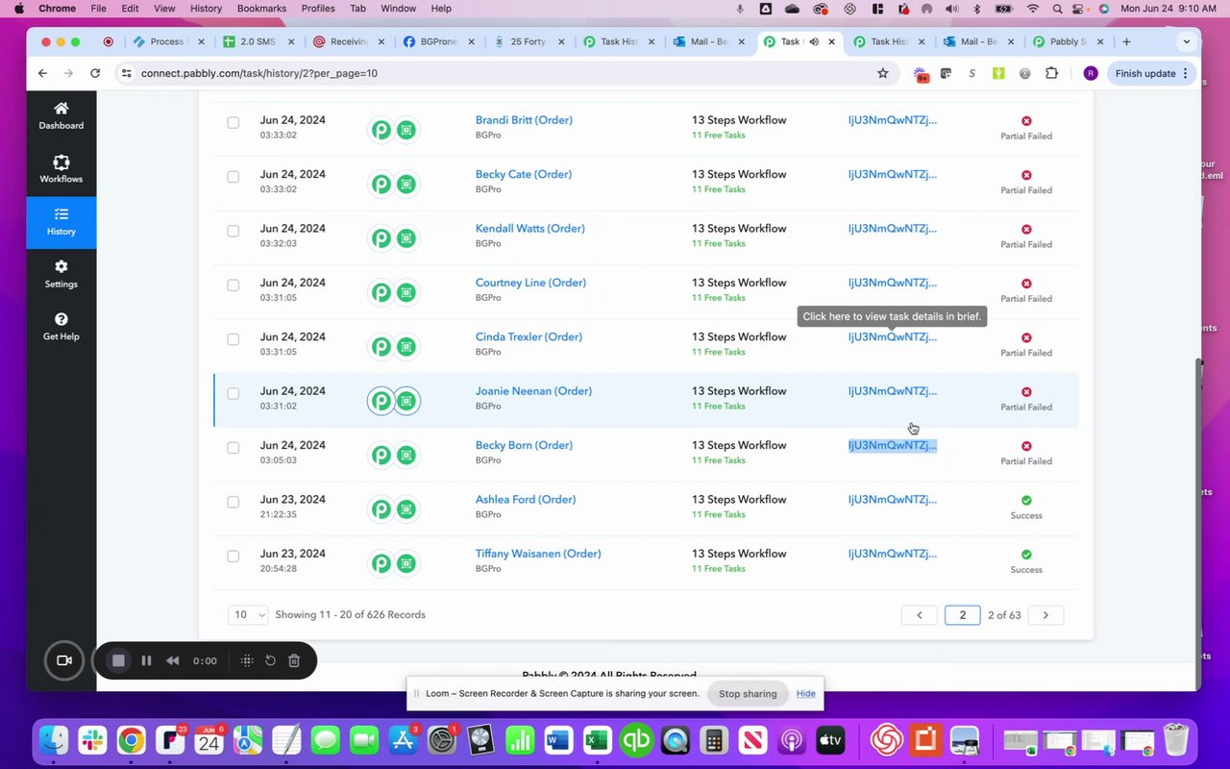Open Tiffany Waisanen (Order) task link
The image size is (1230, 769).
[x=538, y=554]
